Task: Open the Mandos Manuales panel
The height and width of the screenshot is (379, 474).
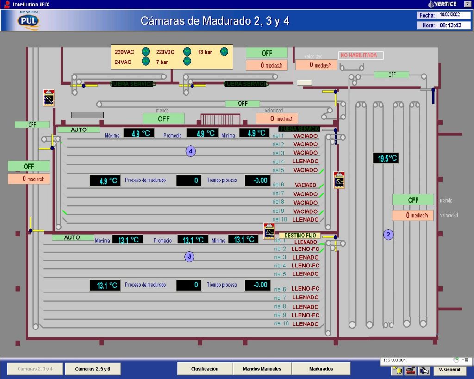Action: 262,369
